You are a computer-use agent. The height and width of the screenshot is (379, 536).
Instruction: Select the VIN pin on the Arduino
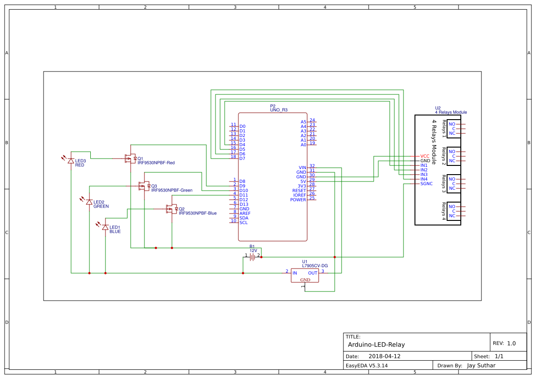[x=303, y=167]
